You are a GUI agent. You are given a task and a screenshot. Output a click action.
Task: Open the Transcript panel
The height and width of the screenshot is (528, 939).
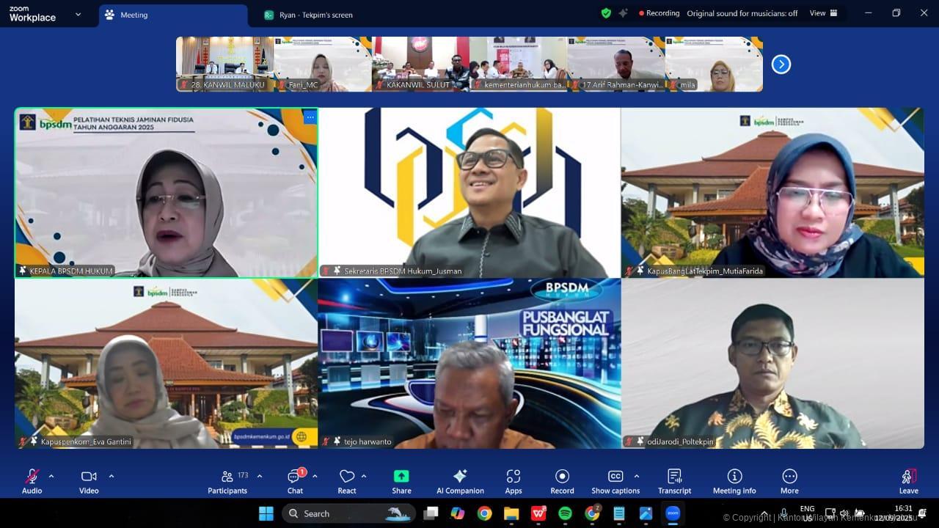click(x=674, y=480)
